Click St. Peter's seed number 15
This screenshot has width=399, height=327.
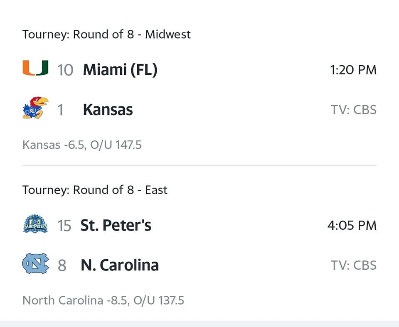click(64, 225)
